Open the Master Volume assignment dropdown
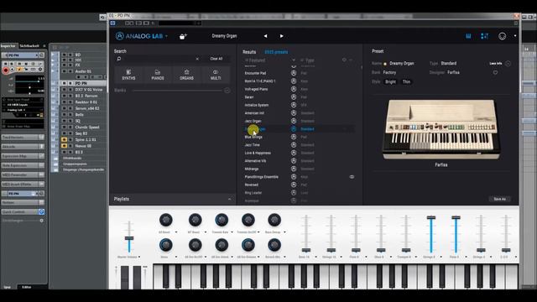 coord(139,257)
